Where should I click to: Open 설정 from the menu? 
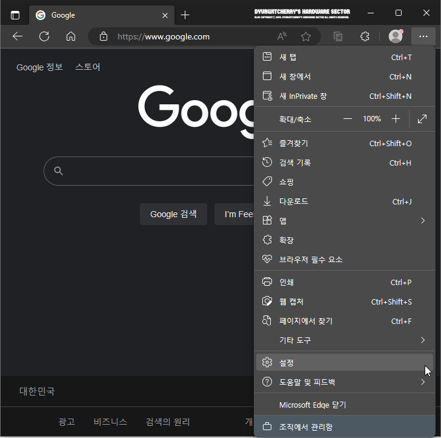(345, 363)
